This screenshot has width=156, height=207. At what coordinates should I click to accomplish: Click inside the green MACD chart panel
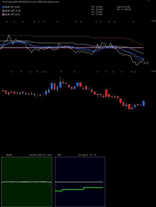point(27,182)
